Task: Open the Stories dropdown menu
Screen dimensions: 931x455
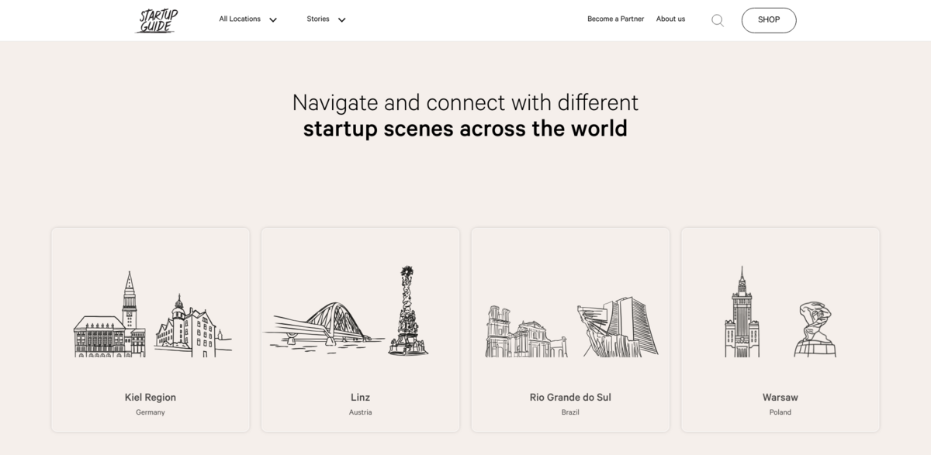Action: coord(318,19)
